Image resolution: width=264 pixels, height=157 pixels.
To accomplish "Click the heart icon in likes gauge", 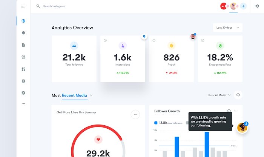I will (98, 140).
